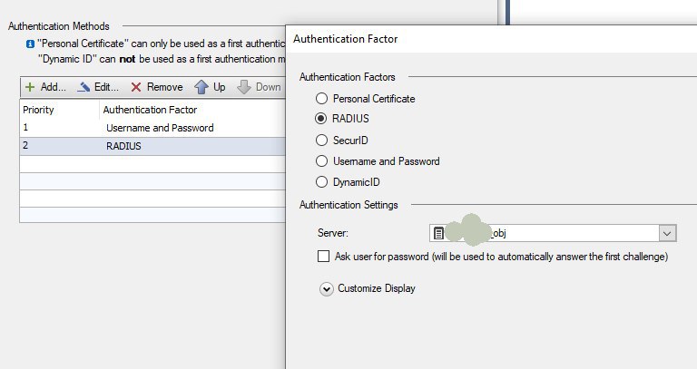This screenshot has height=369, width=697.
Task: Select the Username and Password table row
Action: 152,128
